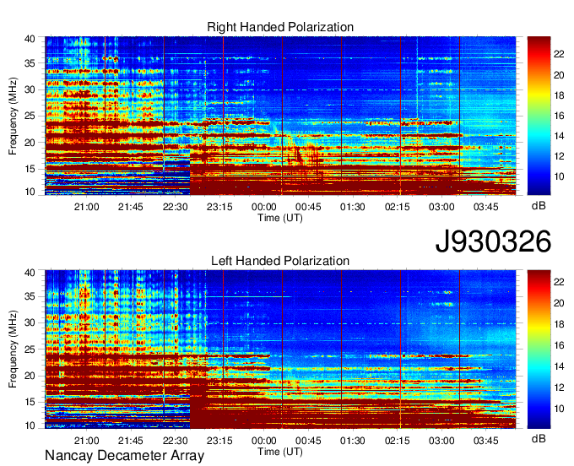Click the 40 MHz tick of Right Handed plot
574x466 pixels.
tap(30, 39)
